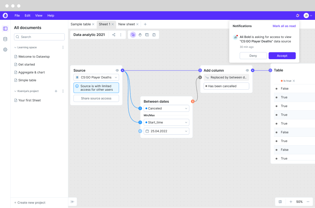Click the map view icon near zoom controls
Viewport: 315px width, 208px height.
coord(280,202)
